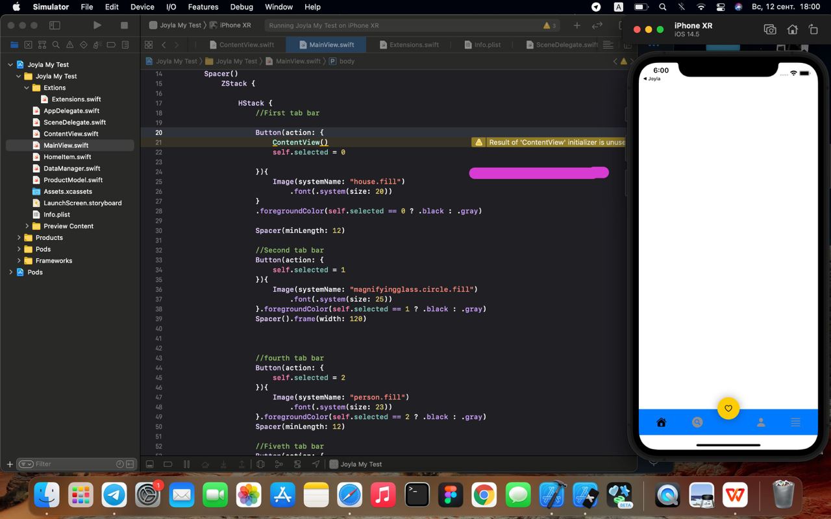Open HomeItem.swift from the file list
Image resolution: width=831 pixels, height=519 pixels.
pyautogui.click(x=67, y=157)
